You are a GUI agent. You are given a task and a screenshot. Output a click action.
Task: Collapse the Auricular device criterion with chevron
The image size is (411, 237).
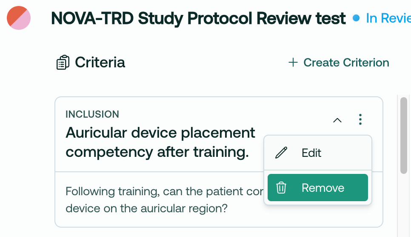[x=337, y=120]
